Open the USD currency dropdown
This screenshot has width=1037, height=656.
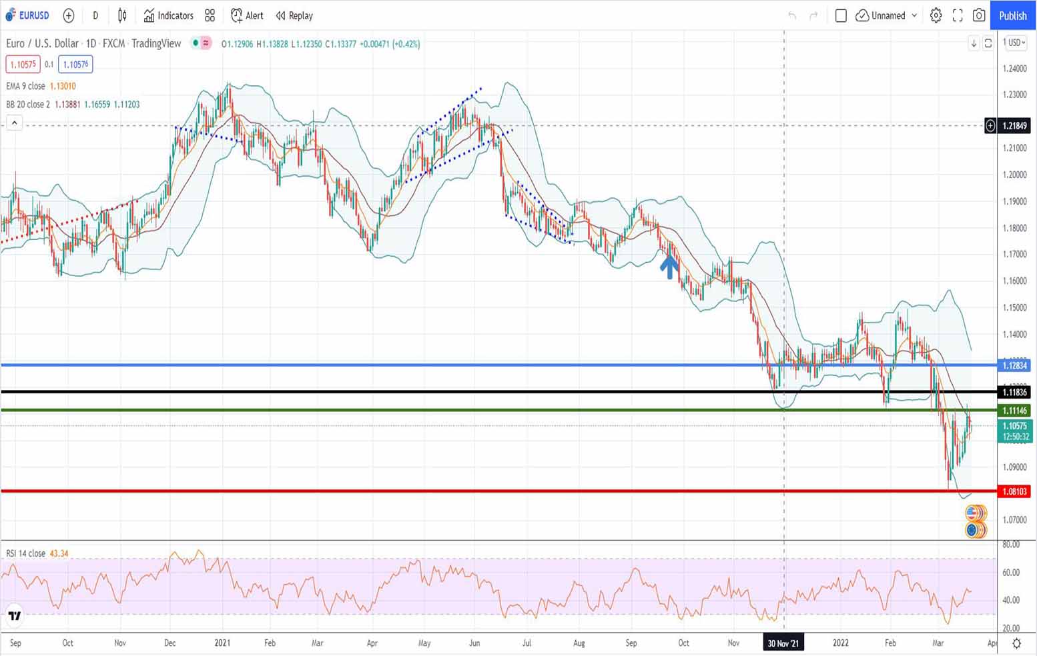coord(1015,43)
